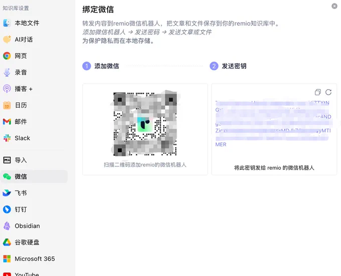Click the AI对话 chat icon
Viewport: 341px width, 276px height.
[x=7, y=39]
